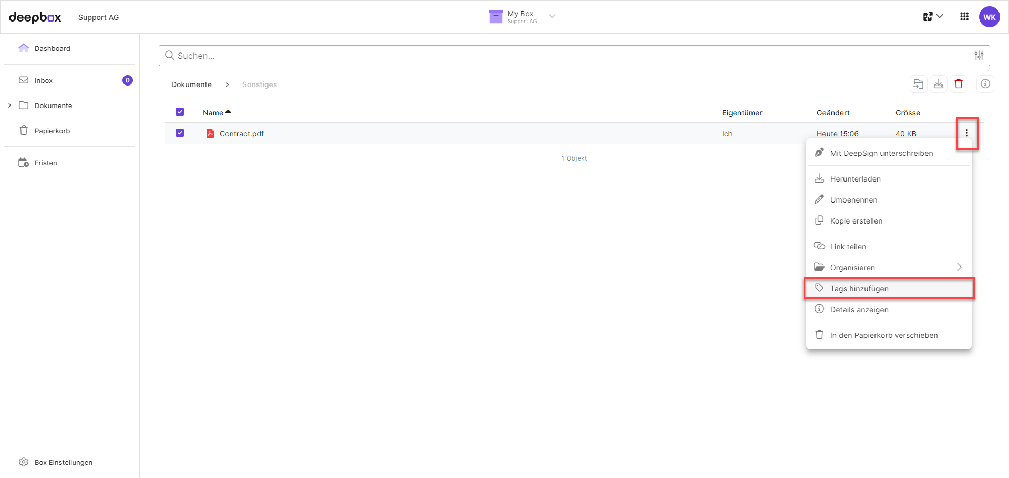The width and height of the screenshot is (1009, 478).
Task: Click the deepbox logo
Action: pyautogui.click(x=35, y=17)
